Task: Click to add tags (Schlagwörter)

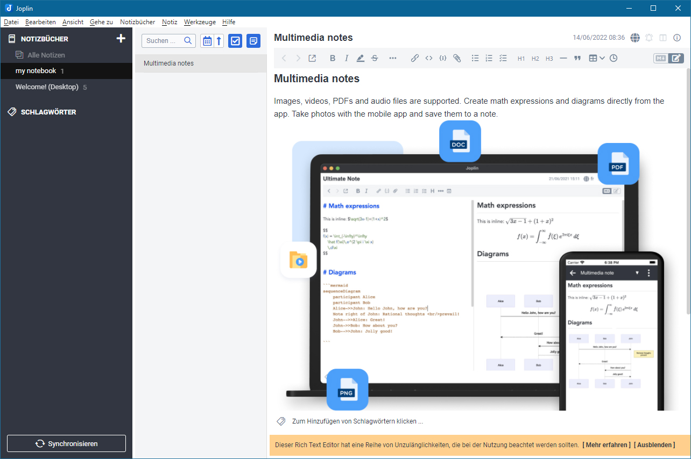Action: [x=357, y=421]
